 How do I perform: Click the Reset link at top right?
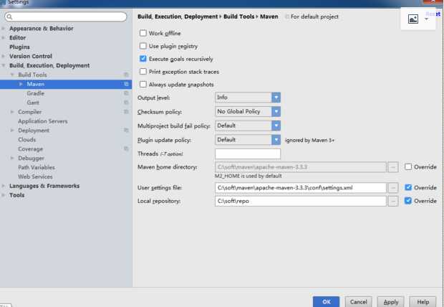coord(433,14)
